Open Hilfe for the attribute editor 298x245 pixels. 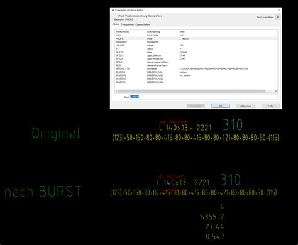coord(270,106)
